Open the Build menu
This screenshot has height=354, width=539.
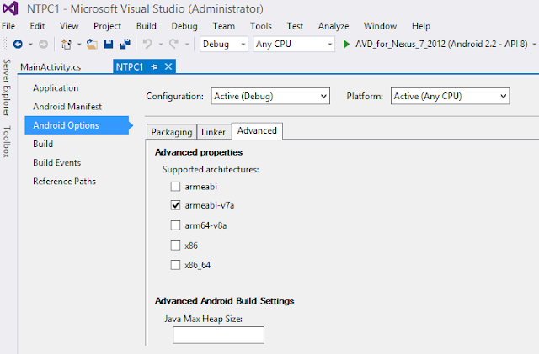146,26
